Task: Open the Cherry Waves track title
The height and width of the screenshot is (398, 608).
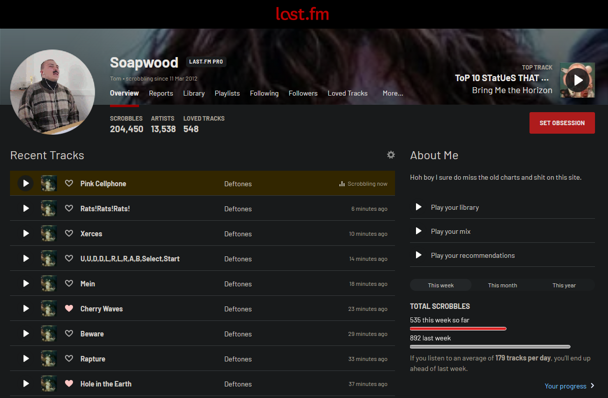Action: (101, 309)
